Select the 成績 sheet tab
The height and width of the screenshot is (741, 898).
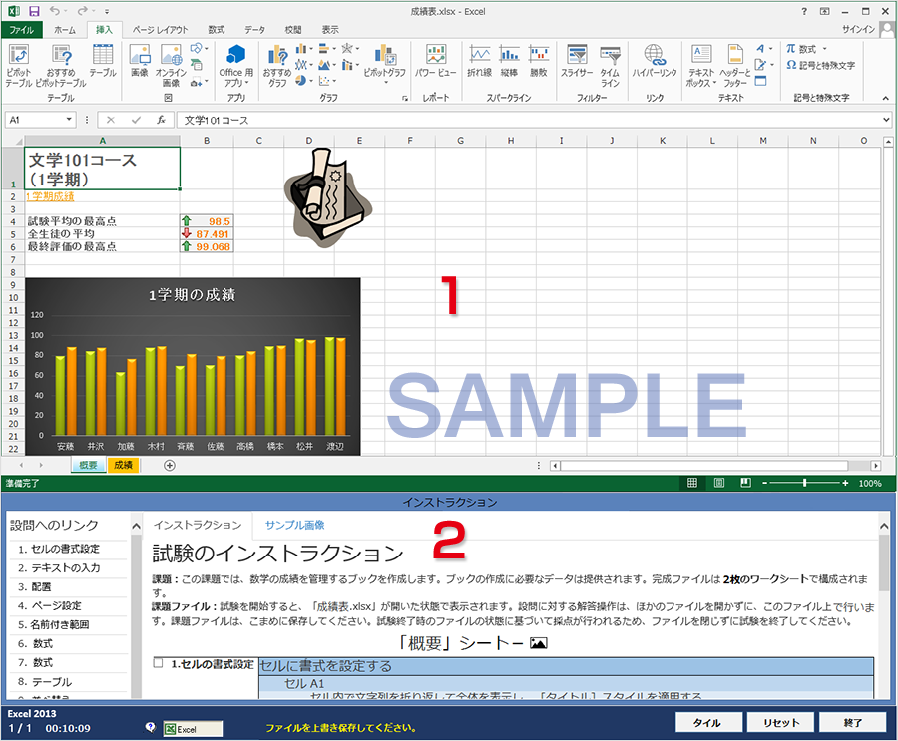pos(123,465)
